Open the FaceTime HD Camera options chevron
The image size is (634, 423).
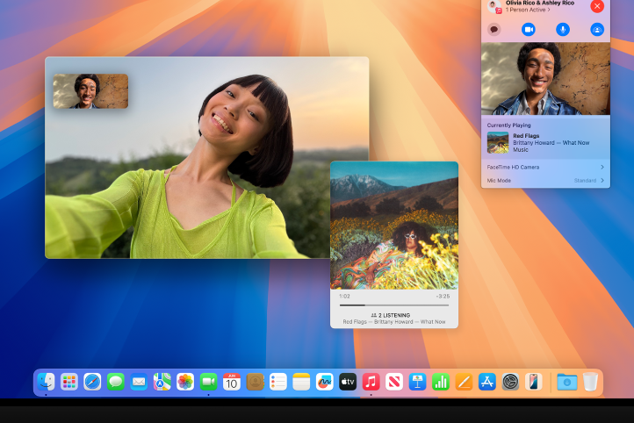(602, 167)
